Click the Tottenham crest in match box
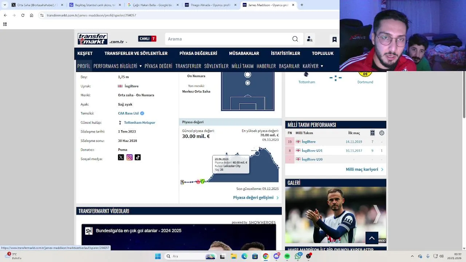Viewport: 466px width, 262px height. pyautogui.click(x=306, y=74)
